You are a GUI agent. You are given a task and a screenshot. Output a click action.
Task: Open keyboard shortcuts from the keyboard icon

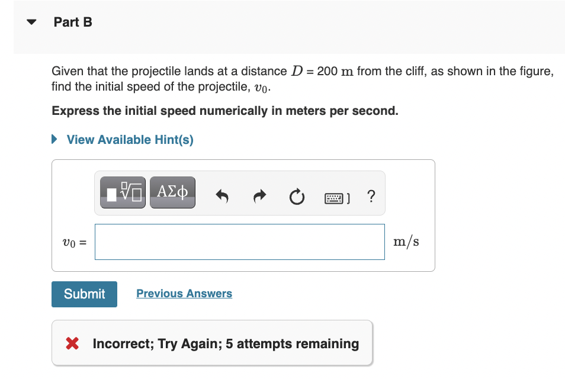click(335, 197)
